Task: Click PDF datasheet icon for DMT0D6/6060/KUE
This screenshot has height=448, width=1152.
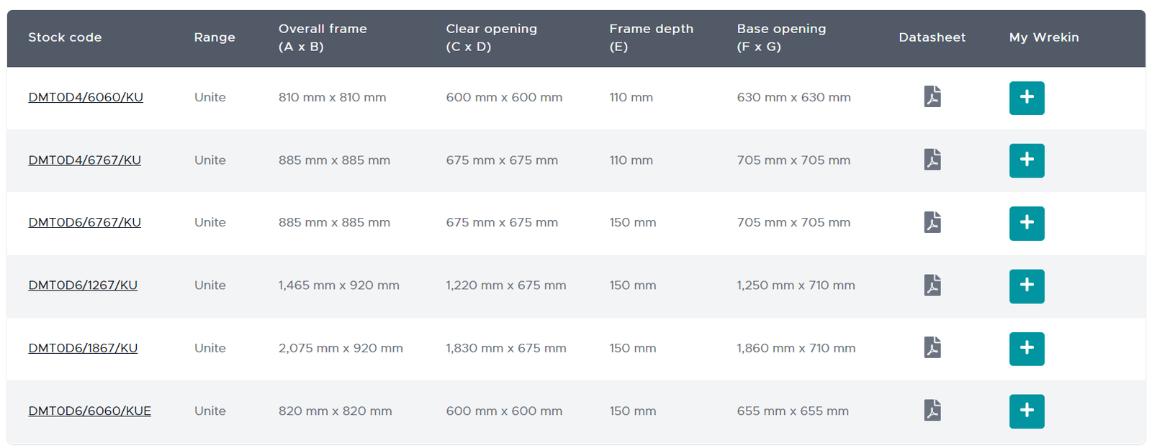Action: 932,411
